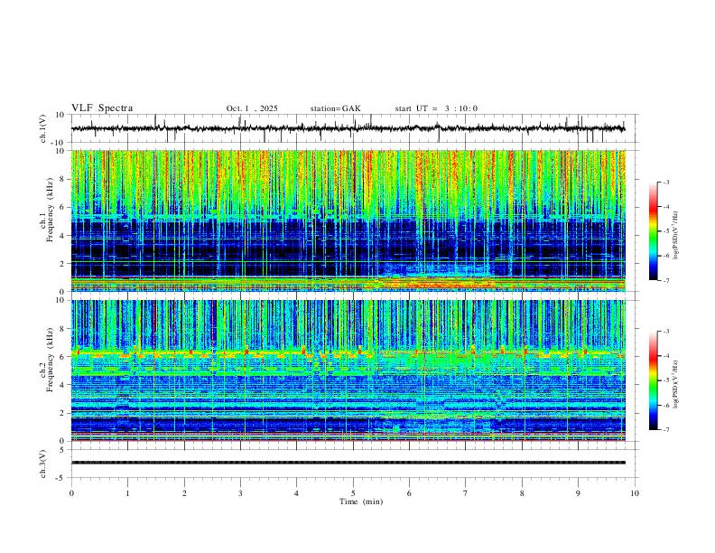Screen dimensions: 715x553
Task: Click time axis tick label "9"
Action: 578,493
